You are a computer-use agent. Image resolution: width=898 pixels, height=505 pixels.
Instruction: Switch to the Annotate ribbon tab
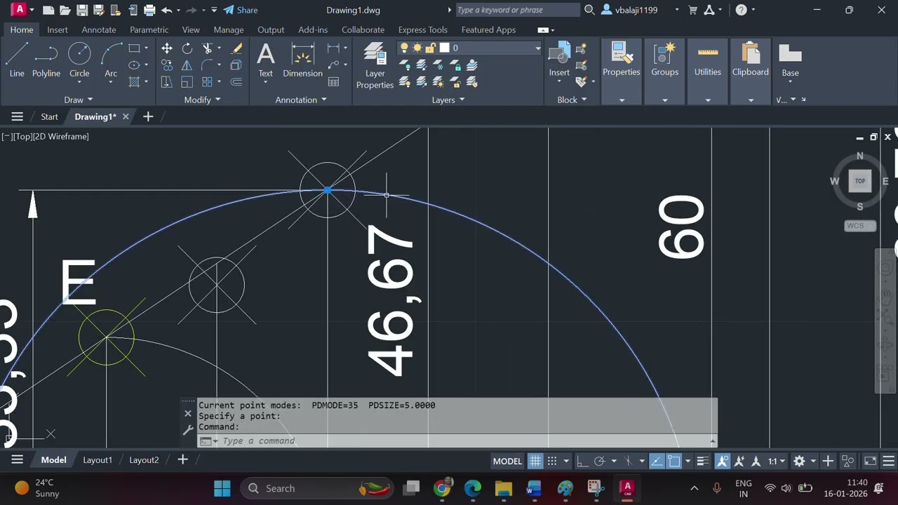(99, 29)
